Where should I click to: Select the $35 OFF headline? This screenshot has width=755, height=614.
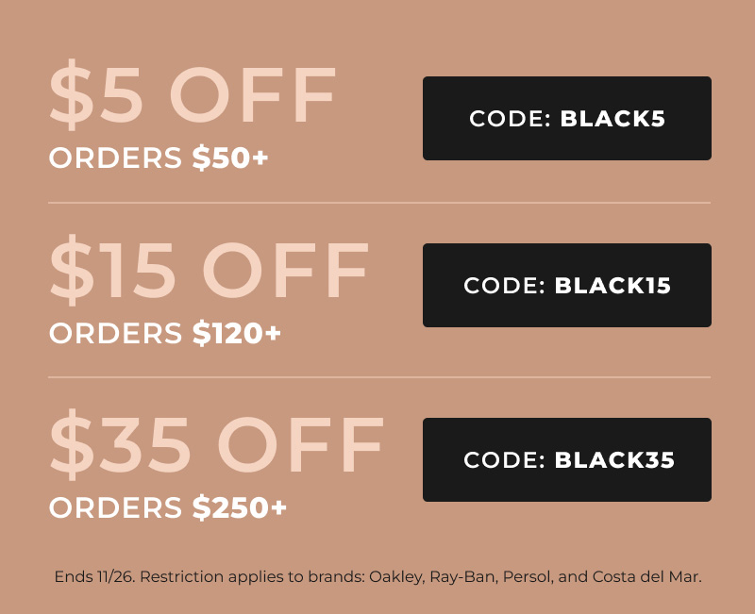tap(216, 444)
